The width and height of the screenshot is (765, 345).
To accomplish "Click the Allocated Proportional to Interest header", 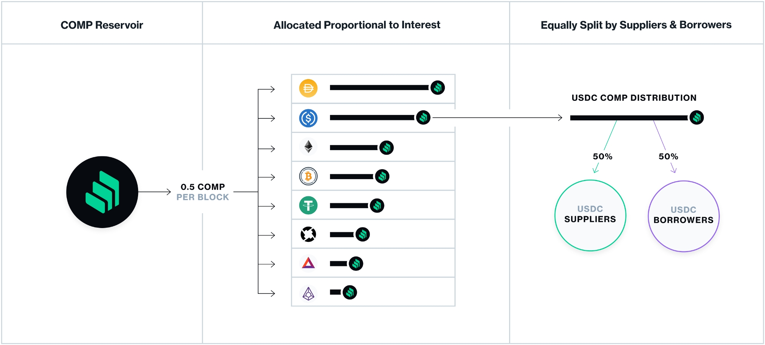I will [357, 25].
